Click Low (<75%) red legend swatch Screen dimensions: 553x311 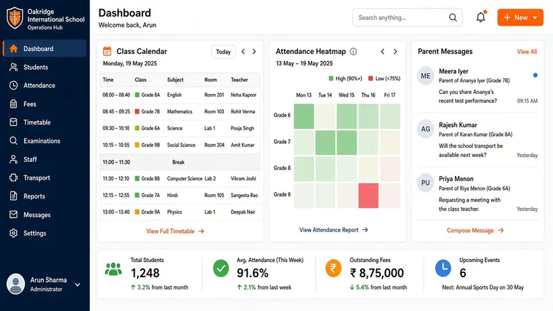pyautogui.click(x=371, y=78)
